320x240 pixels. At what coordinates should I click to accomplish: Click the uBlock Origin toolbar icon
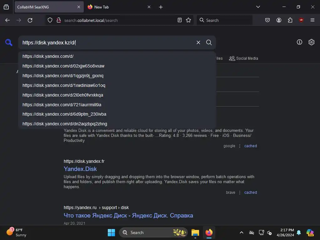pos(301,20)
